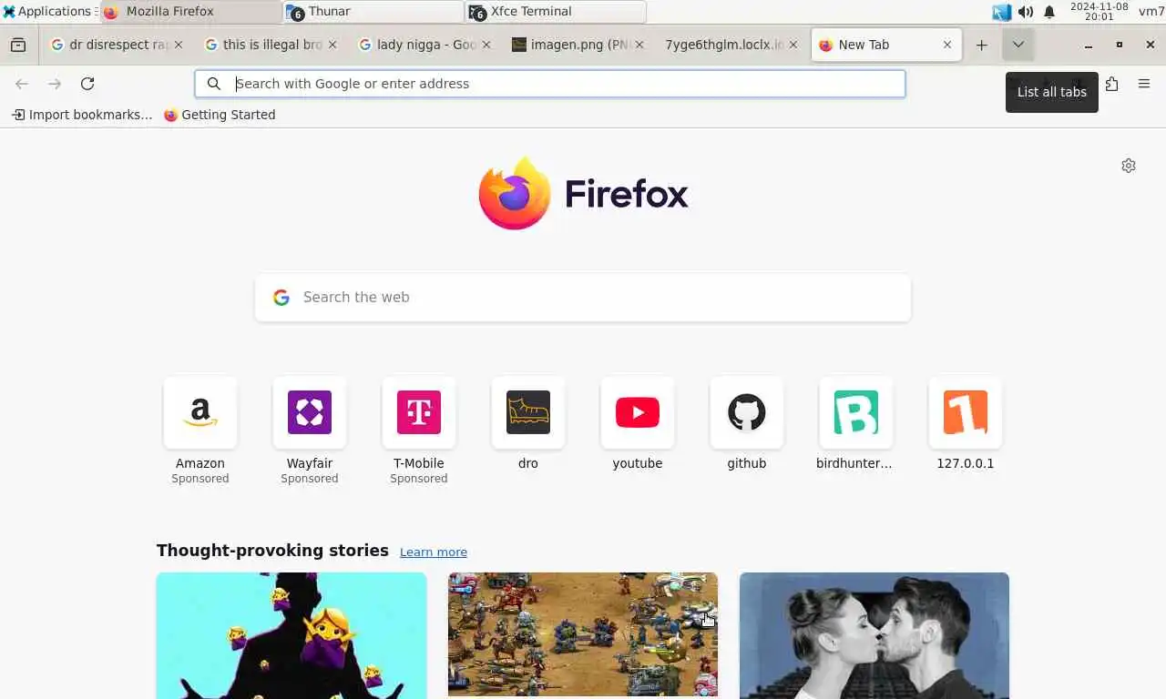This screenshot has width=1166, height=699.
Task: Follow the Learn more link
Action: pyautogui.click(x=434, y=552)
